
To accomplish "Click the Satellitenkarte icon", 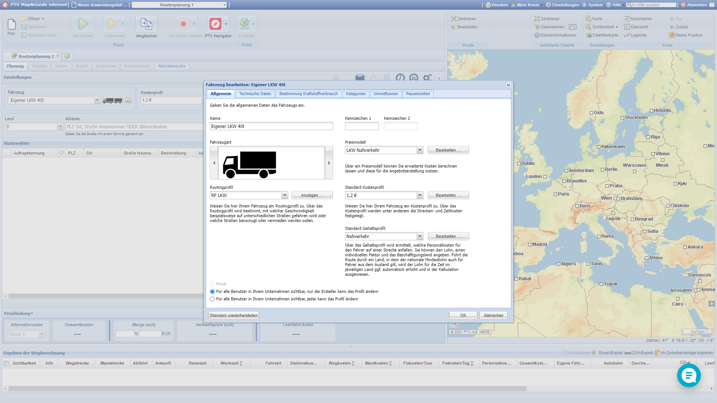I will click(x=588, y=35).
